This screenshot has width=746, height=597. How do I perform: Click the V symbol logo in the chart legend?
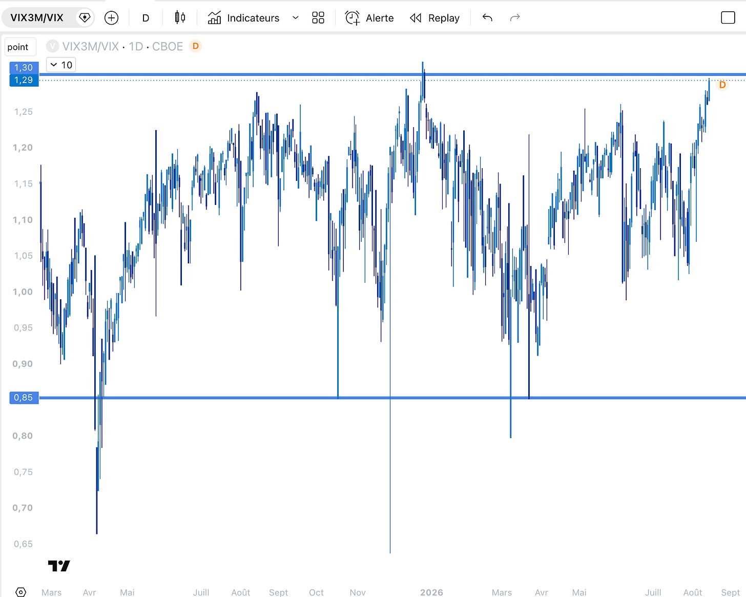click(x=52, y=46)
